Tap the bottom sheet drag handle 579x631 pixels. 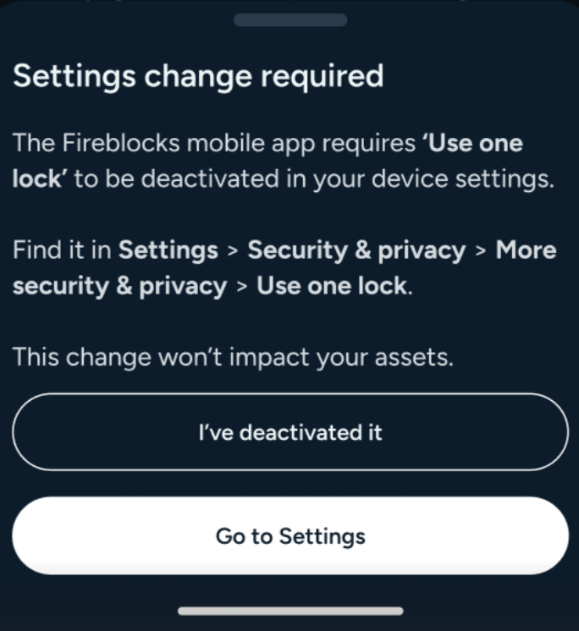coord(290,19)
